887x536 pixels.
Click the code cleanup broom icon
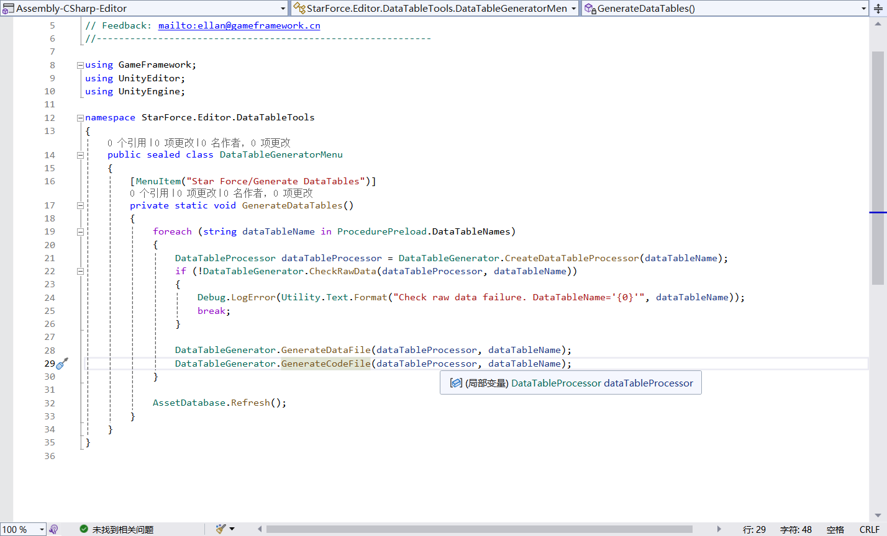221,529
